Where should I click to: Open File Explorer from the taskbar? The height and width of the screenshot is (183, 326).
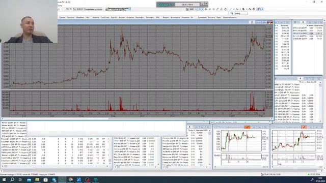point(37,179)
